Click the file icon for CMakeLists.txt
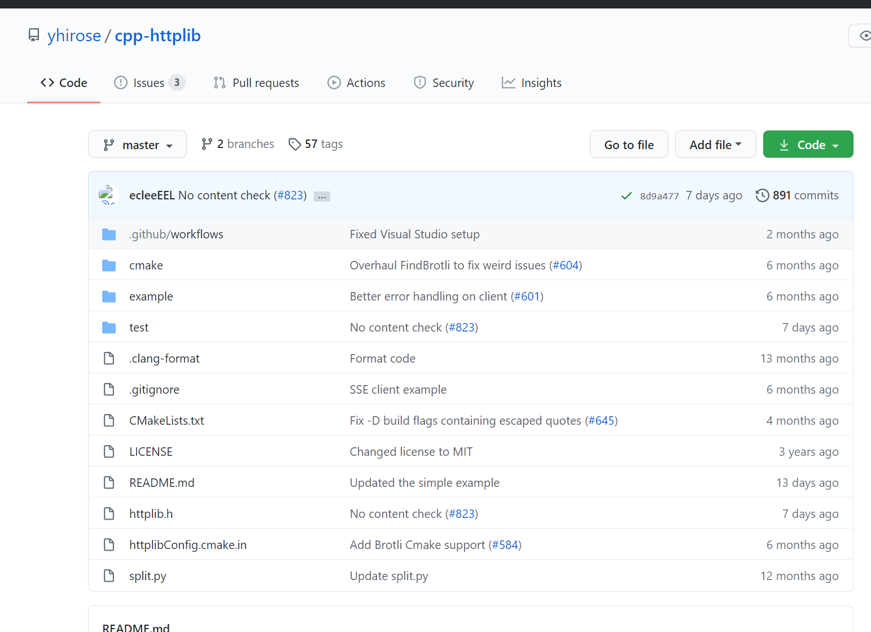871x632 pixels. click(109, 421)
